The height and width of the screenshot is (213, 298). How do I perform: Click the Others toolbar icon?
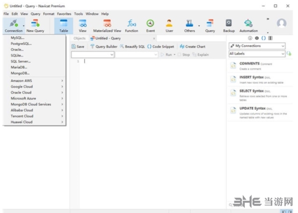(189, 26)
